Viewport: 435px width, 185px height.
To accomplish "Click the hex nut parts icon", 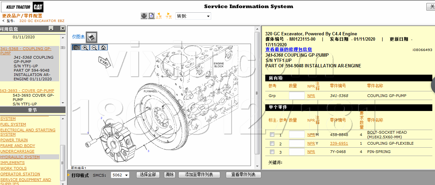I will (x=144, y=16).
